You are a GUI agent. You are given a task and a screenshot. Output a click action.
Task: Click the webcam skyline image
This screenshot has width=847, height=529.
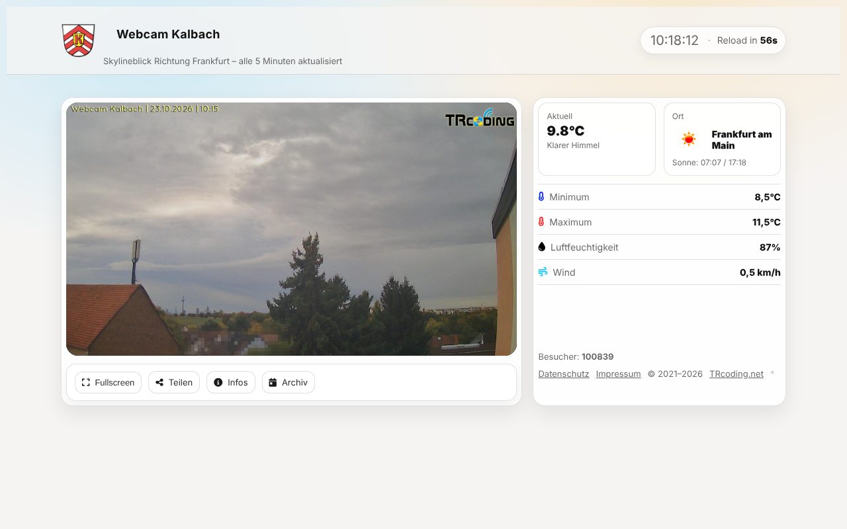[291, 229]
